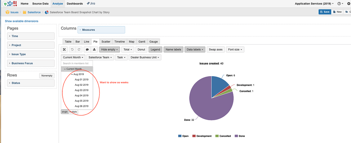Image resolution: width=351 pixels, height=143 pixels.
Task: Switch member selection to multiple
Action: tap(73, 112)
